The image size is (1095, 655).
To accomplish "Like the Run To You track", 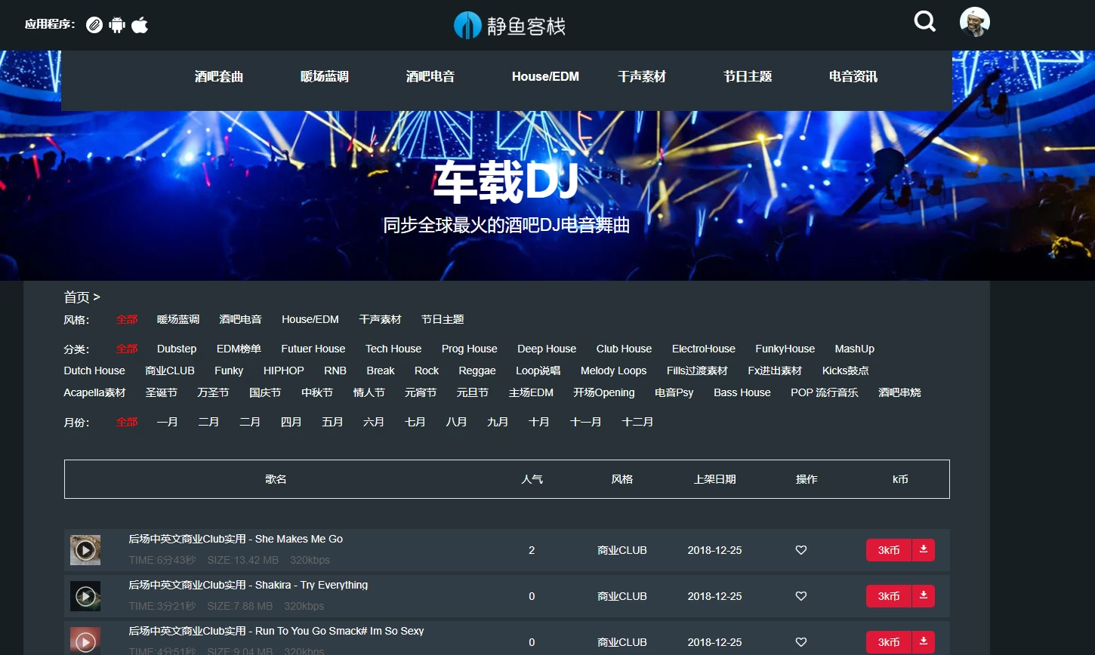I will [801, 642].
